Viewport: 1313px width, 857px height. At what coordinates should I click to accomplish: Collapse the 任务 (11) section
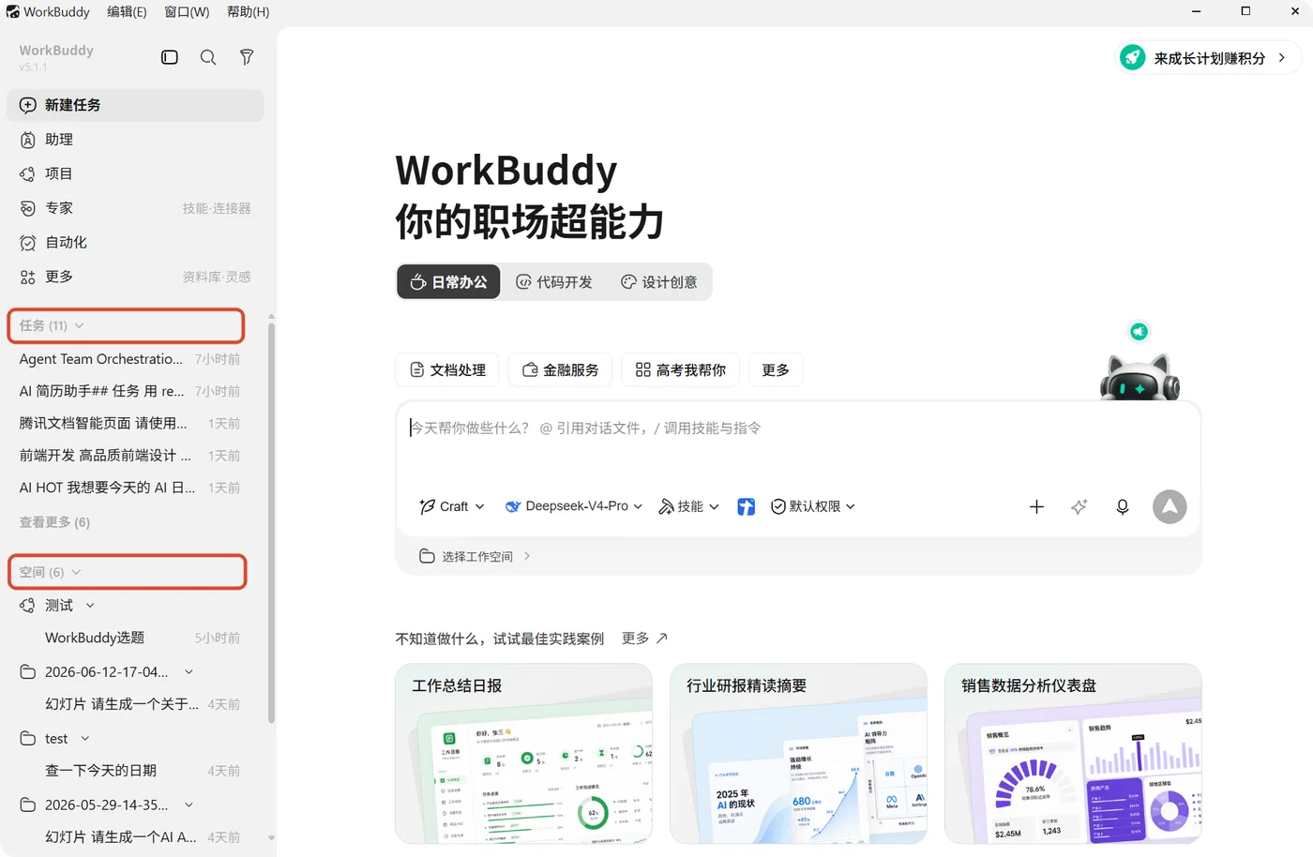(52, 325)
